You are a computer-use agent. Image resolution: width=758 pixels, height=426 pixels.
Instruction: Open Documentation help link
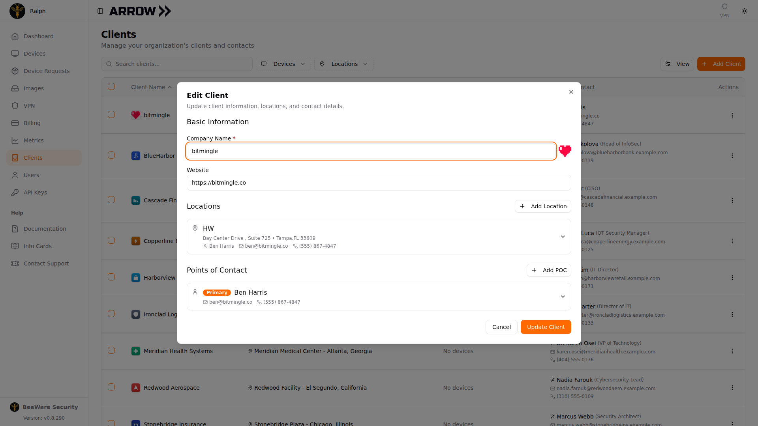[44, 229]
